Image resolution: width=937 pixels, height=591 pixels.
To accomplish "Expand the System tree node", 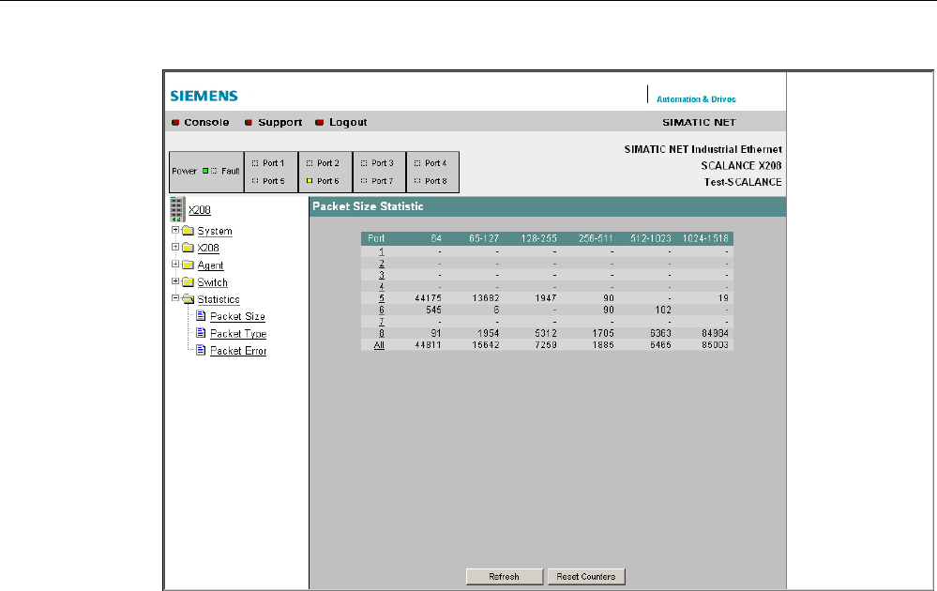I will (x=175, y=230).
